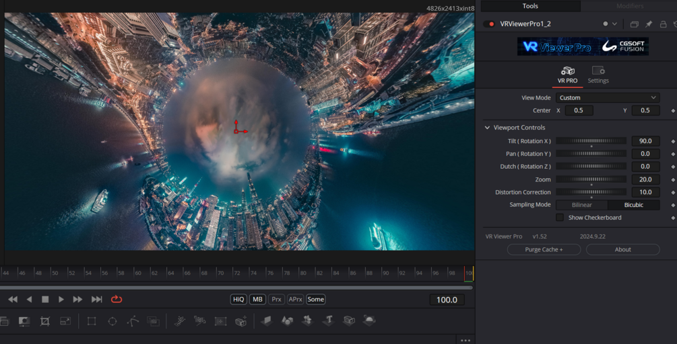Image resolution: width=677 pixels, height=344 pixels.
Task: Click the keyframe diamond for Distortion Correction
Action: [x=673, y=192]
